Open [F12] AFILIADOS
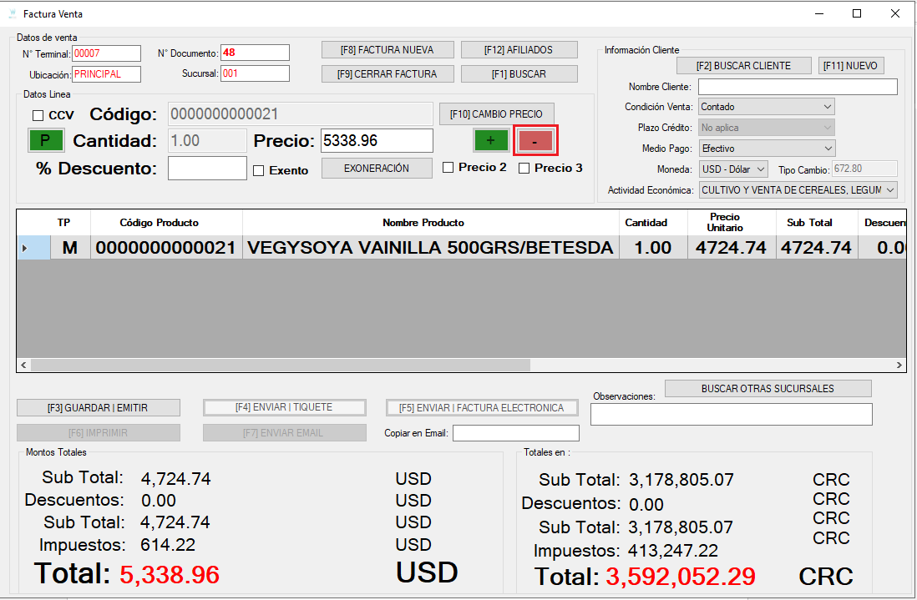Viewport: 917px width, 600px height. (519, 50)
